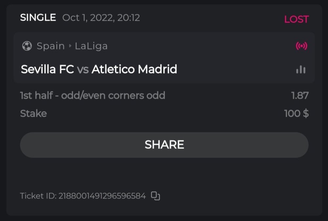Screen dimensions: 328x221
Task: Click the "vs" text between teams
Action: [x=83, y=69]
